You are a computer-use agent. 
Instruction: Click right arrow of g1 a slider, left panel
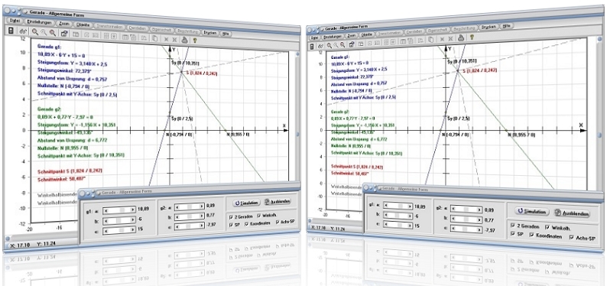click(x=133, y=210)
